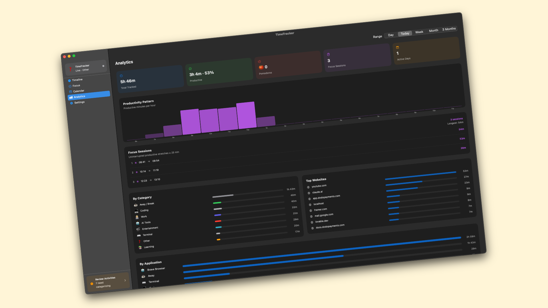Viewport: 548px width, 308px height.
Task: Click the Timeline clock icon in sidebar
Action: (x=69, y=81)
